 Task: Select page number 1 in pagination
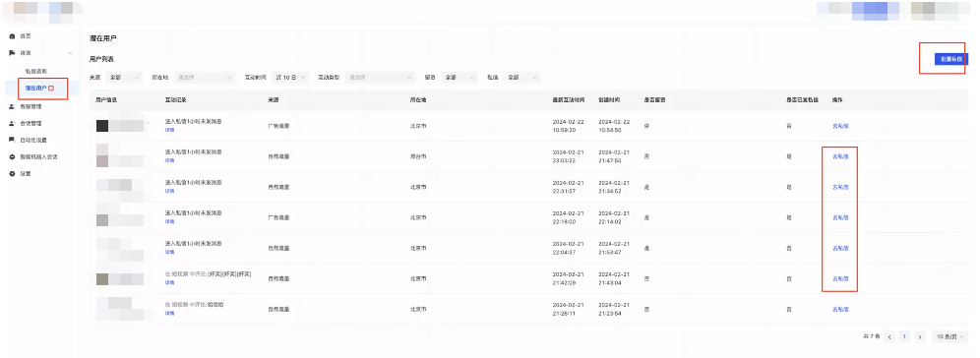pos(904,336)
